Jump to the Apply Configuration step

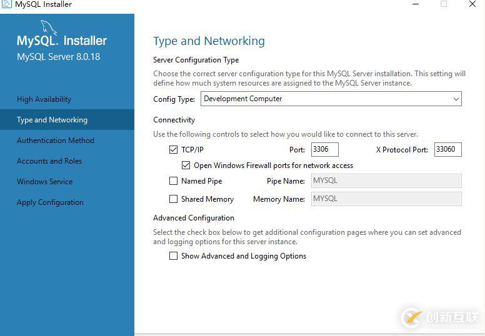50,202
